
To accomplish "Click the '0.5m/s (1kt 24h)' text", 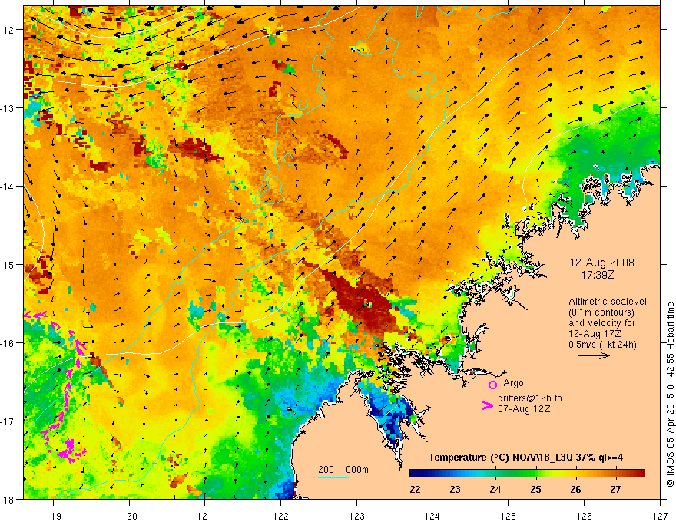I will click(x=602, y=345).
